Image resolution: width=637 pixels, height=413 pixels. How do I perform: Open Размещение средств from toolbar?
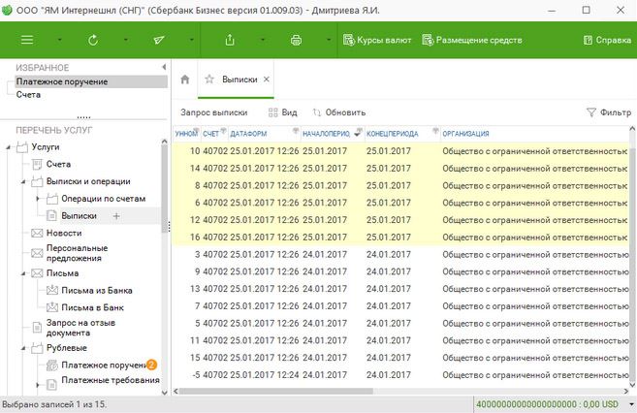471,40
